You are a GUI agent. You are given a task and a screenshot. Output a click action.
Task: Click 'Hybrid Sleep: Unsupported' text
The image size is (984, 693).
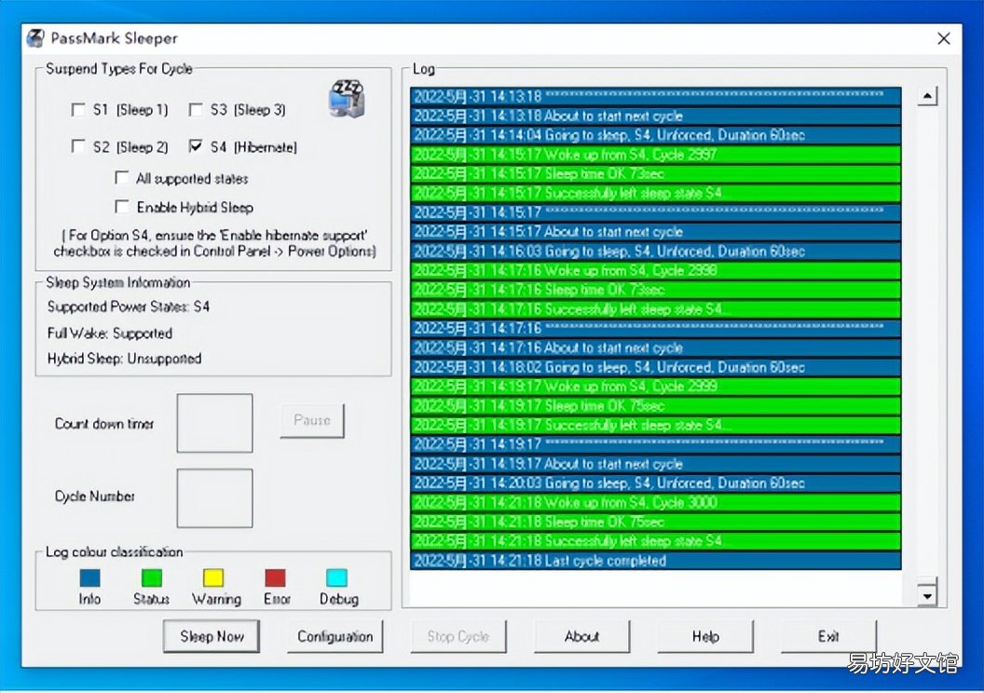pyautogui.click(x=124, y=359)
